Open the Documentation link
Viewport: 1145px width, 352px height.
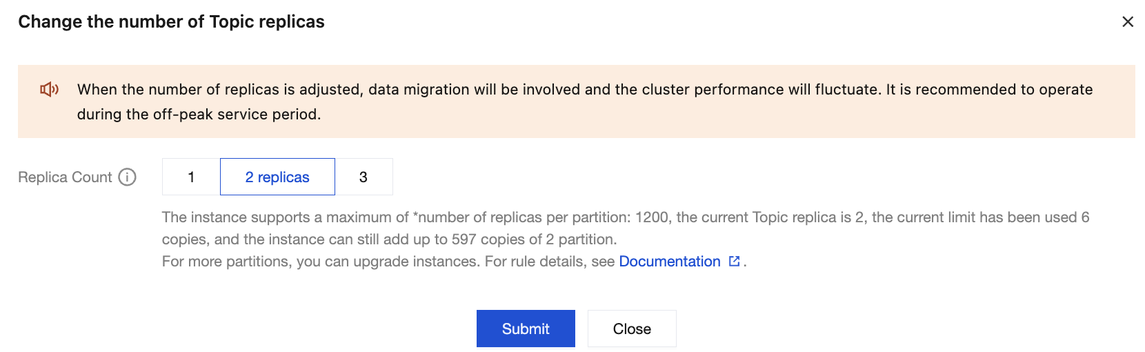point(669,262)
